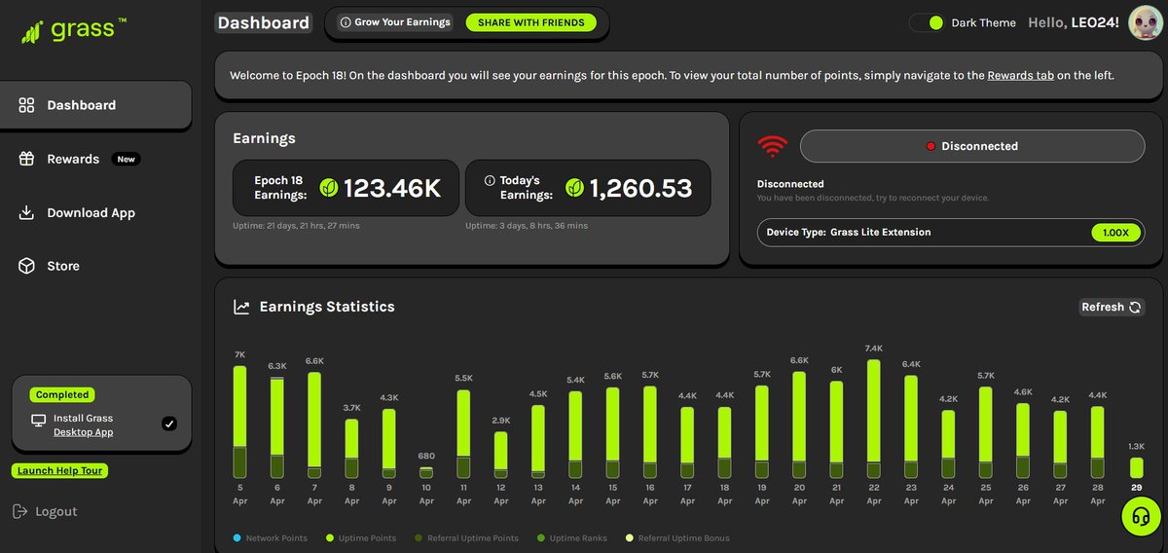1168x553 pixels.
Task: Click the Refresh statistics button
Action: point(1113,307)
